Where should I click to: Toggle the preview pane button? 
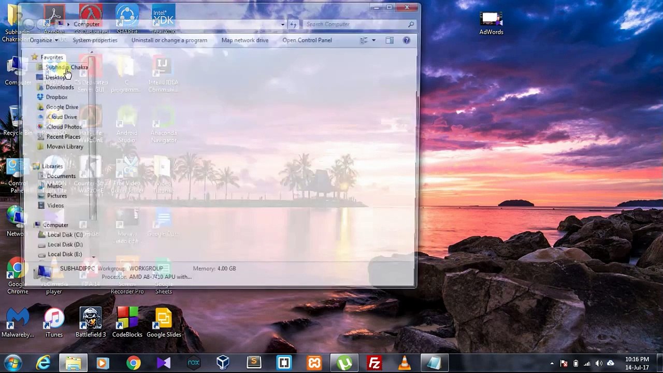click(x=390, y=40)
